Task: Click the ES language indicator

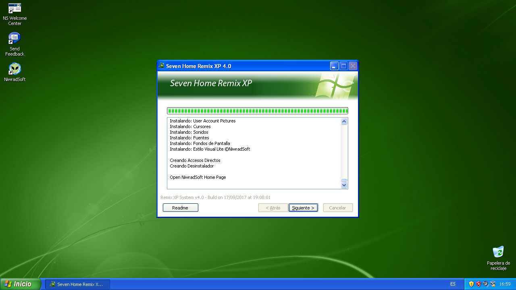Action: coord(452,284)
